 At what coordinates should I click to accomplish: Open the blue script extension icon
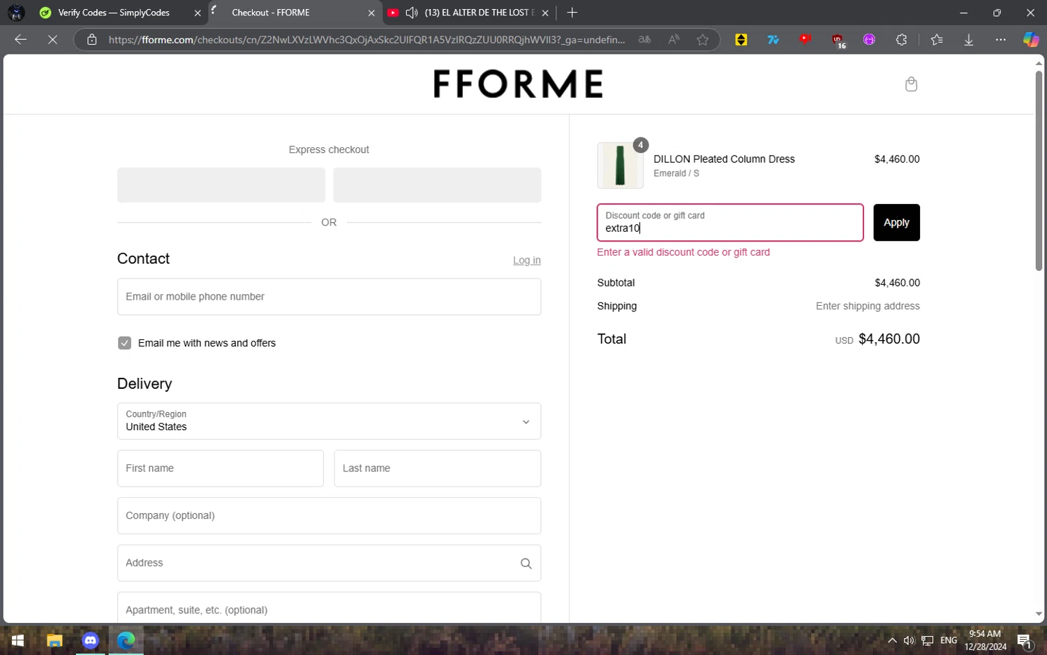click(x=773, y=40)
